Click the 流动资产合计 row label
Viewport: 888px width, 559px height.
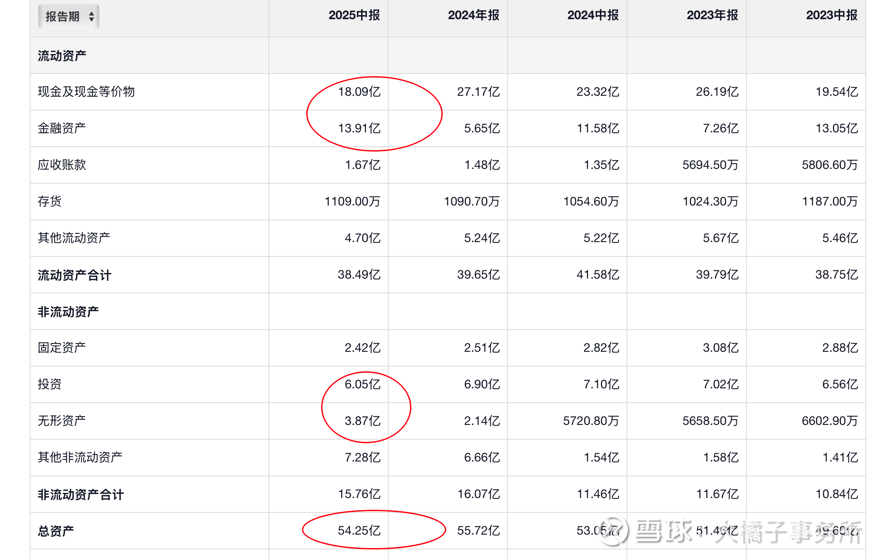[75, 275]
